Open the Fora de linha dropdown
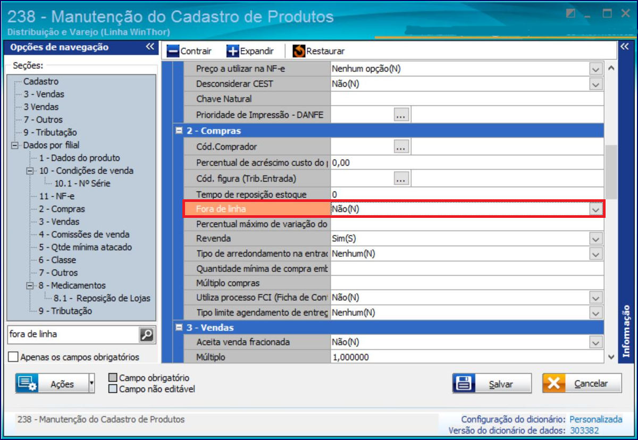638x440 pixels. coord(595,209)
